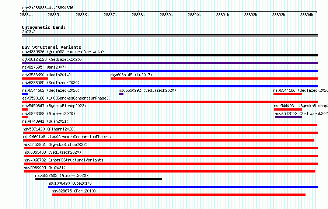Click the Cytogenetic Bands track title
This screenshot has width=328, height=209.
click(44, 27)
